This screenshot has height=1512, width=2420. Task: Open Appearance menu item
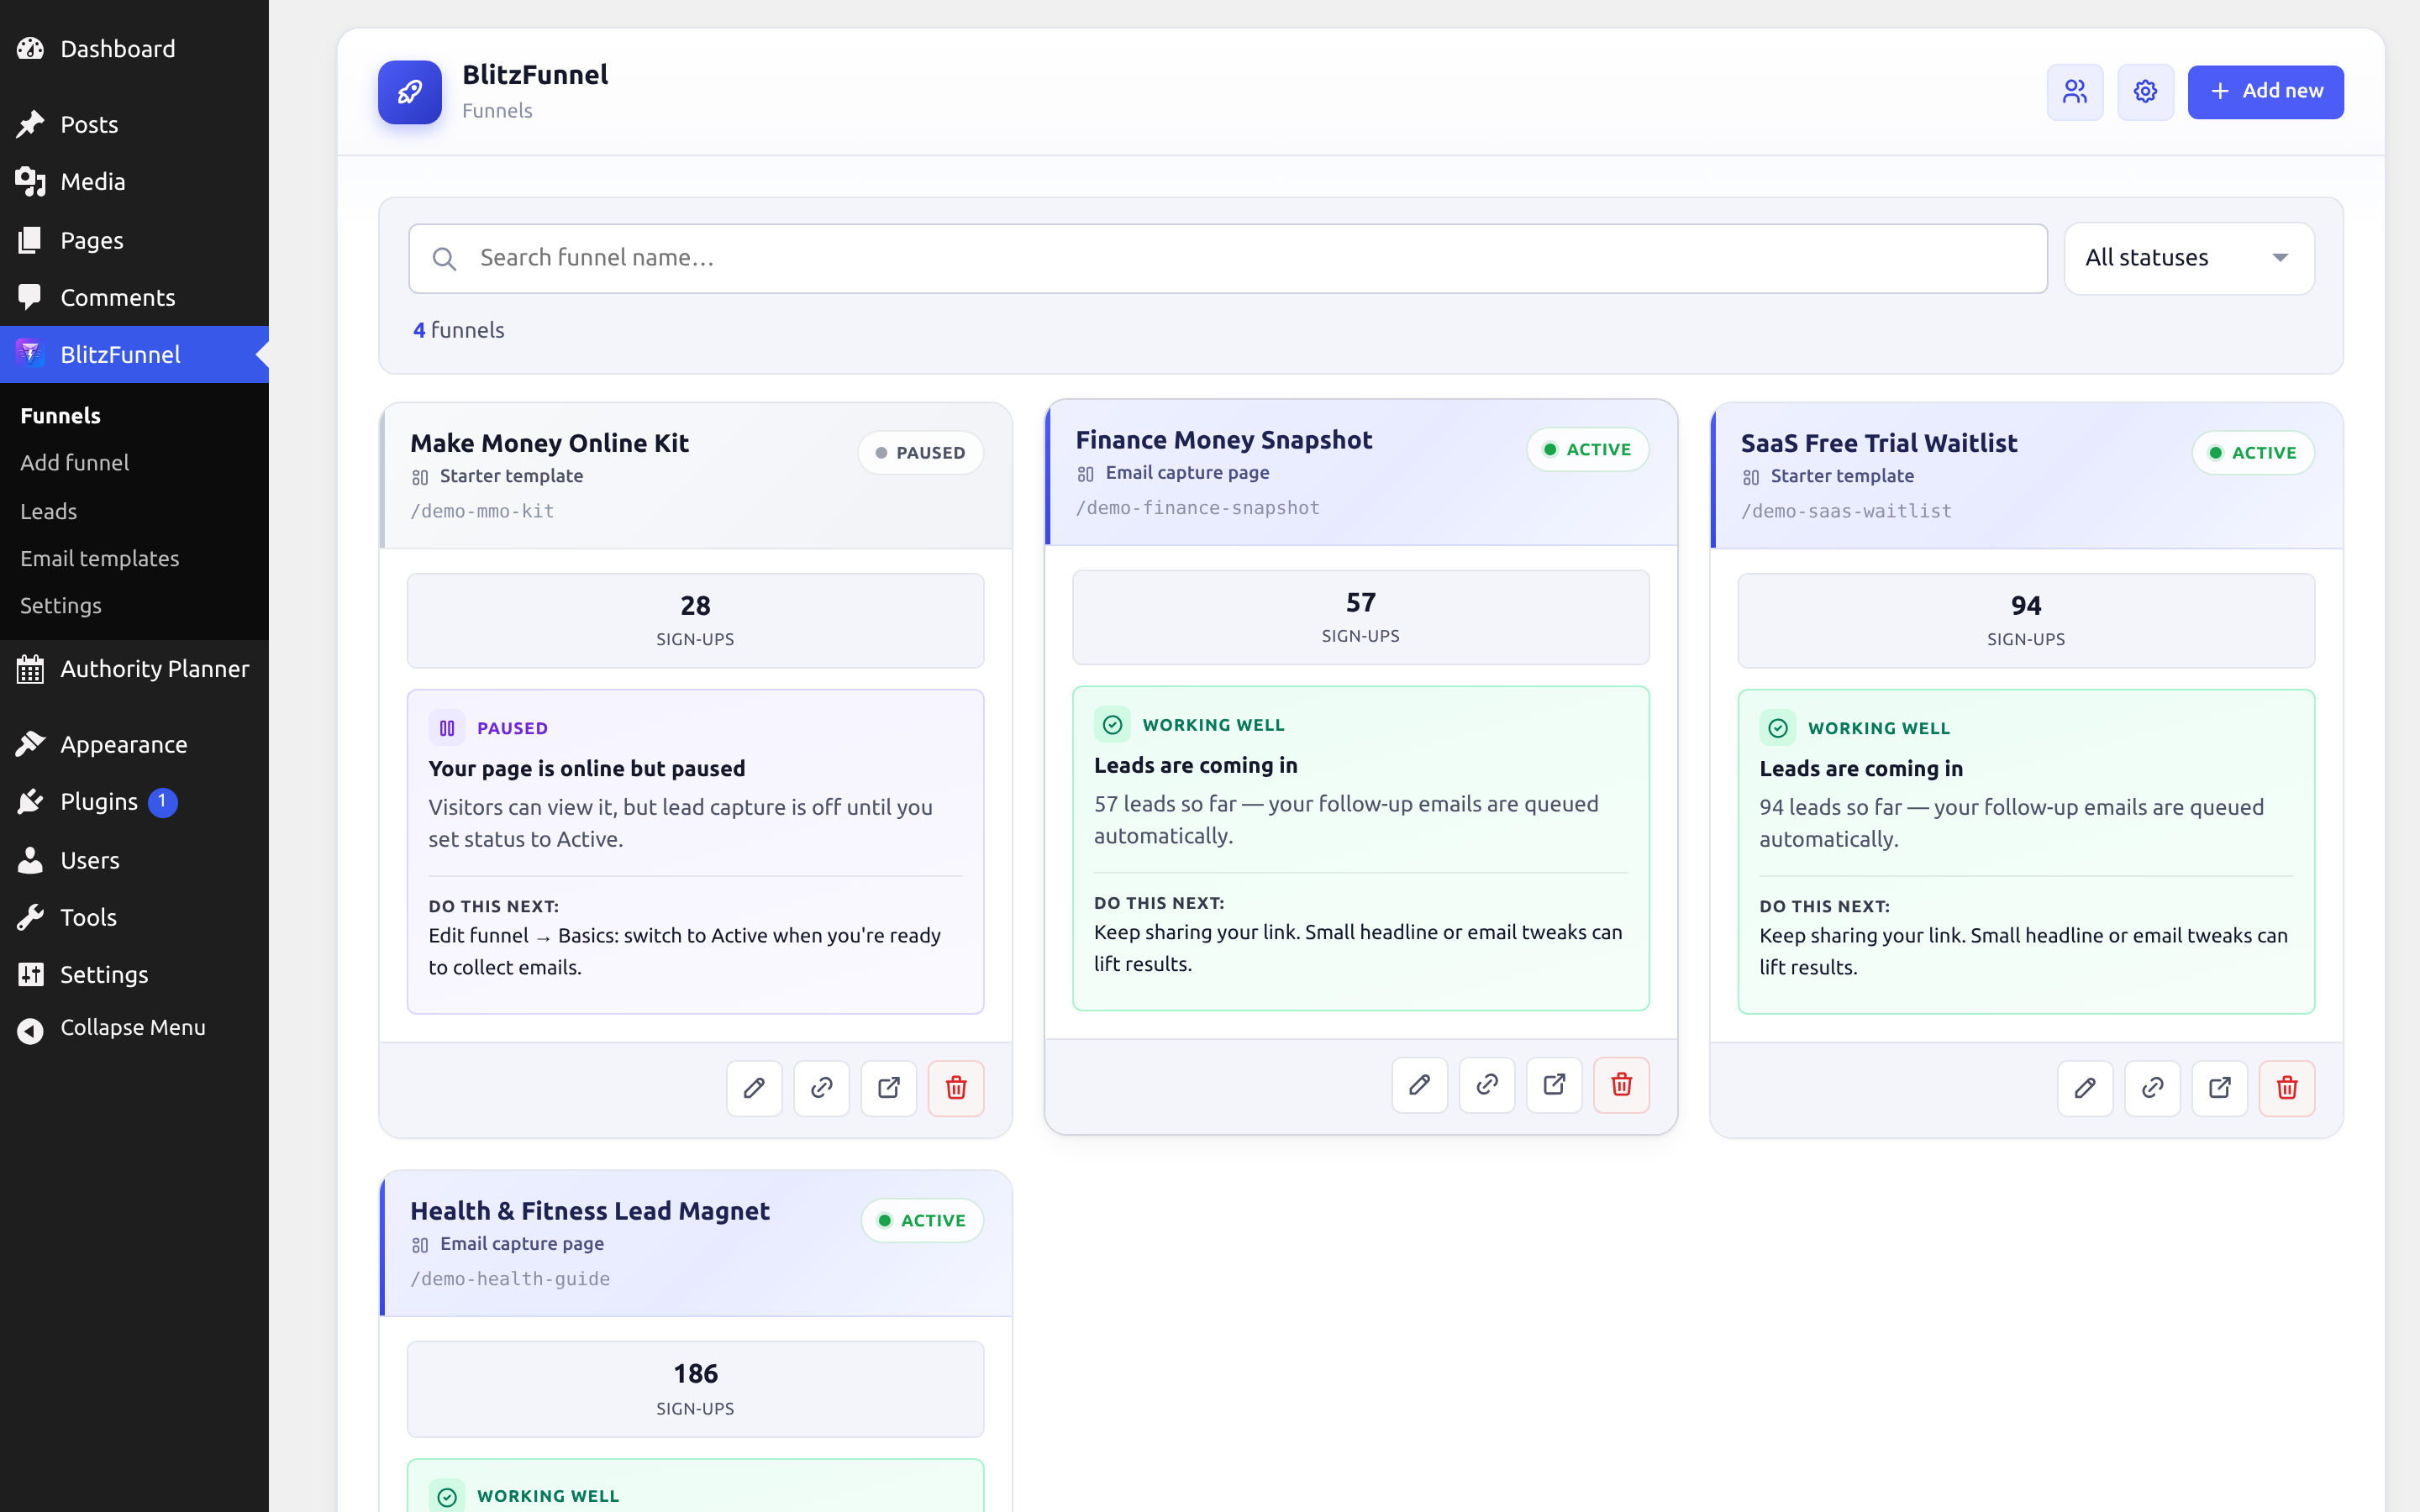[x=134, y=745]
